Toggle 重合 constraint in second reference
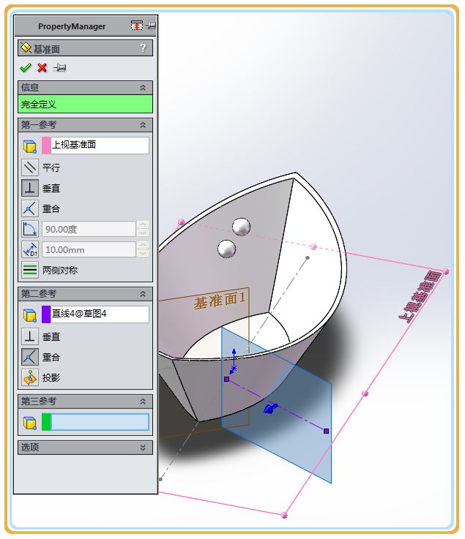 pos(30,357)
